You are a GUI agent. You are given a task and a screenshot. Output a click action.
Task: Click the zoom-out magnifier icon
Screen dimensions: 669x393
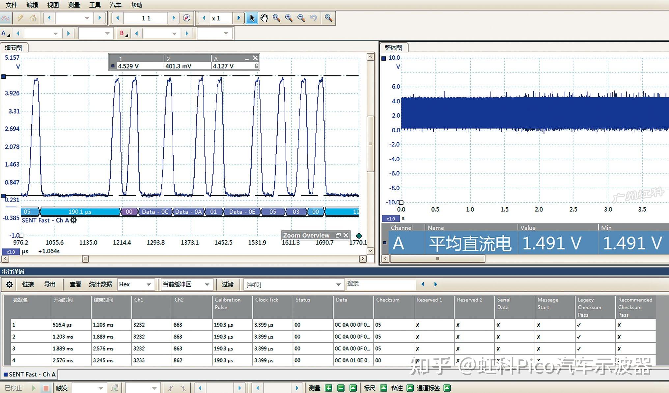click(x=301, y=18)
